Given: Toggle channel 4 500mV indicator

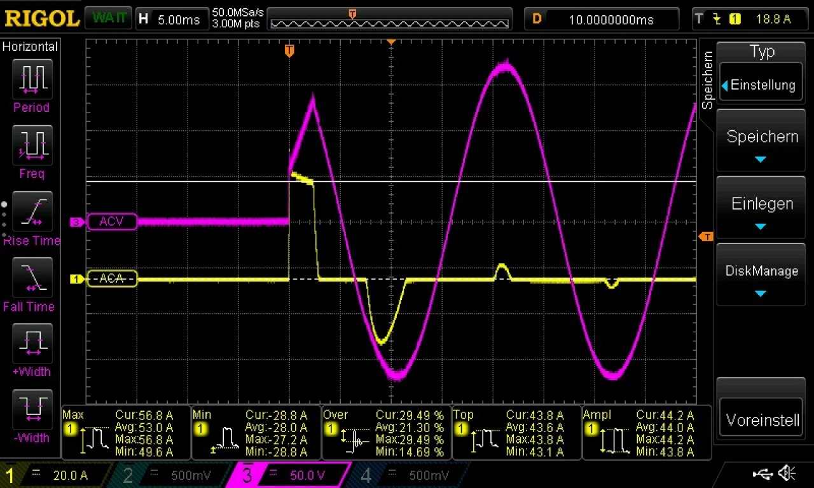Looking at the screenshot, I should point(410,475).
